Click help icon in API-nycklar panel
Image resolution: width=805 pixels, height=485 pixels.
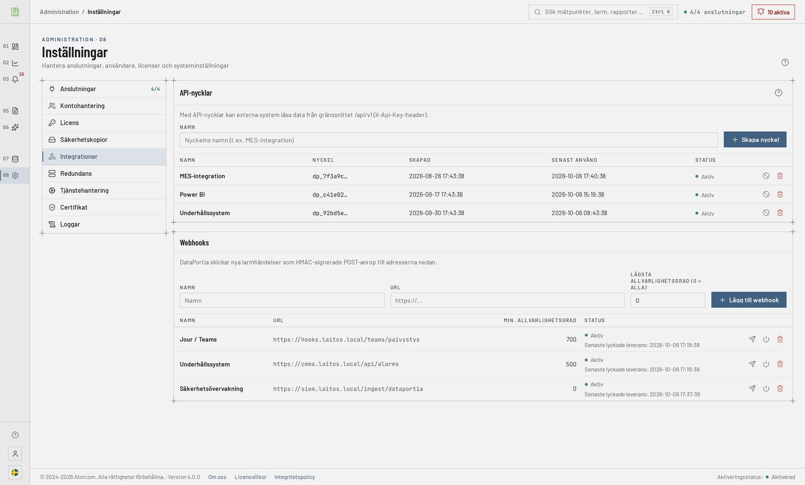(778, 93)
